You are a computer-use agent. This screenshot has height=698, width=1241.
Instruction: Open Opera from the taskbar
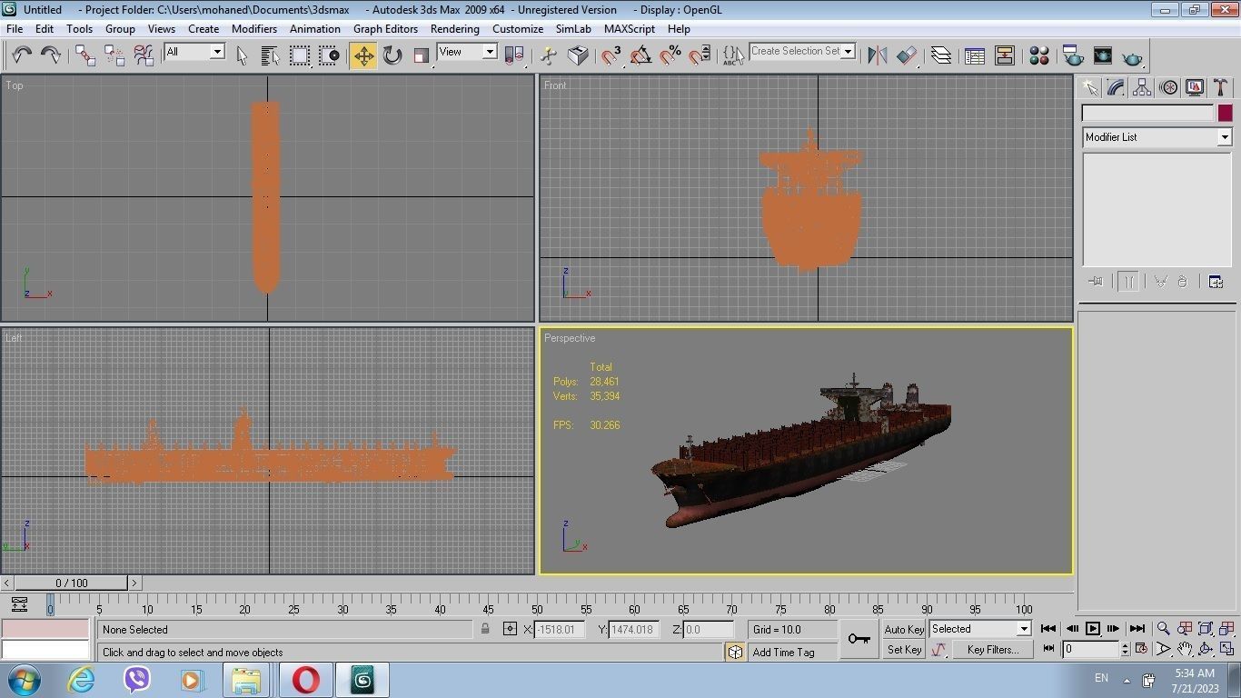[x=306, y=680]
